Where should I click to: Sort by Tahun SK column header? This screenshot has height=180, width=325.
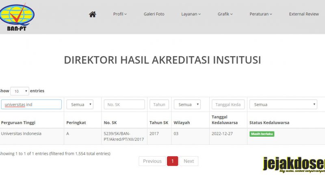pyautogui.click(x=159, y=123)
